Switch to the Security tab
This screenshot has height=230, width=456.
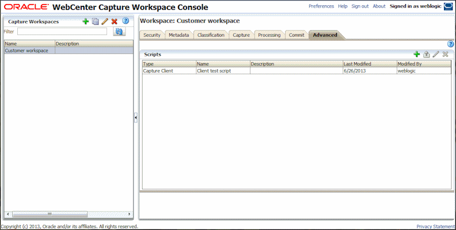(152, 35)
